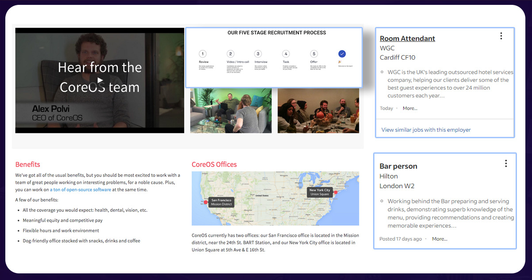Image resolution: width=532 pixels, height=280 pixels.
Task: Select stage 3 Interview circle
Action: 258,54
